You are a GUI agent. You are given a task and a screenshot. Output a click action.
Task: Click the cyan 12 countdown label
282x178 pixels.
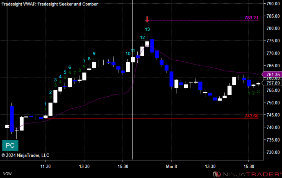click(142, 37)
